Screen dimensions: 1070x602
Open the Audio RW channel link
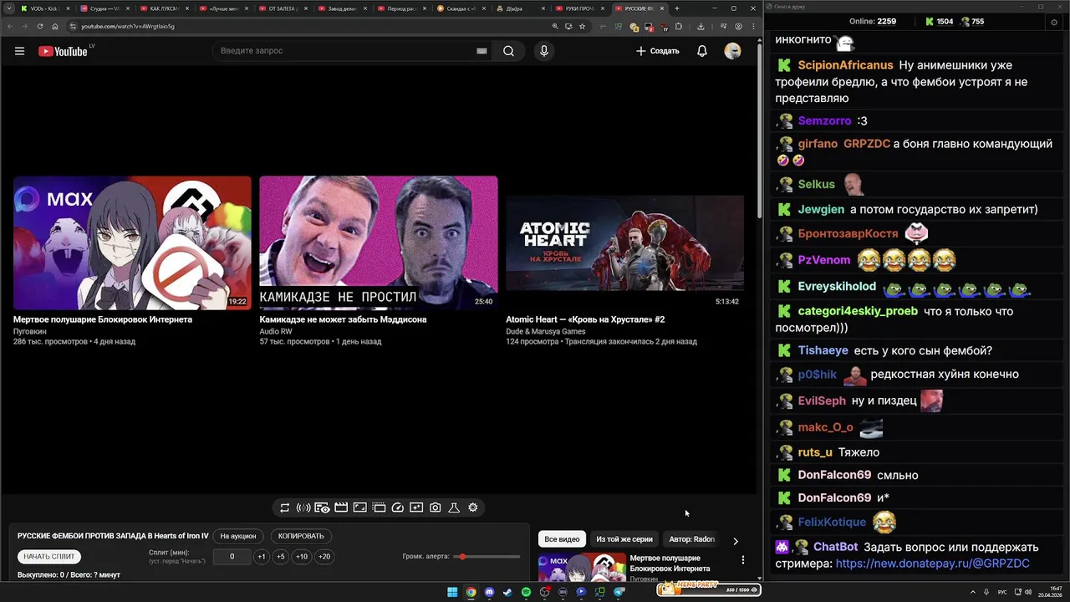pyautogui.click(x=276, y=331)
